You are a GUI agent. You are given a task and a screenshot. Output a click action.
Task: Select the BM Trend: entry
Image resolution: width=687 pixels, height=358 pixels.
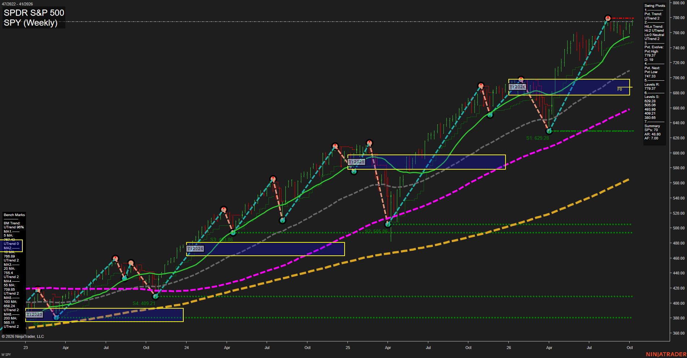point(12,223)
